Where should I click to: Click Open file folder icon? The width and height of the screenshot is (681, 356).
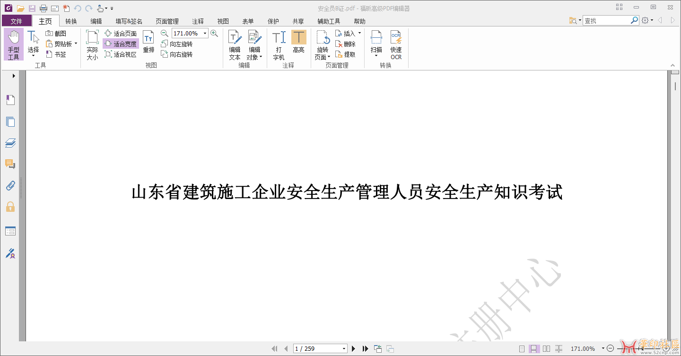[x=20, y=8]
